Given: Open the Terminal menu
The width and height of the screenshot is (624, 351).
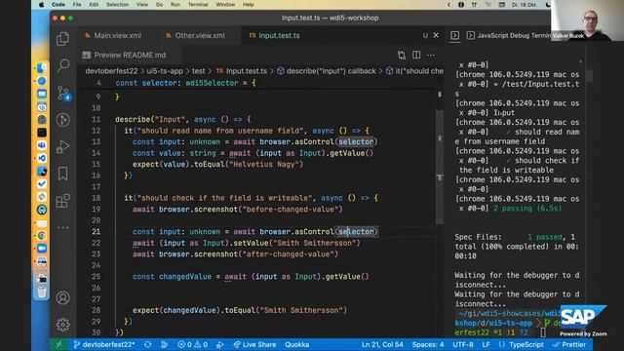Looking at the screenshot, I should [x=198, y=5].
